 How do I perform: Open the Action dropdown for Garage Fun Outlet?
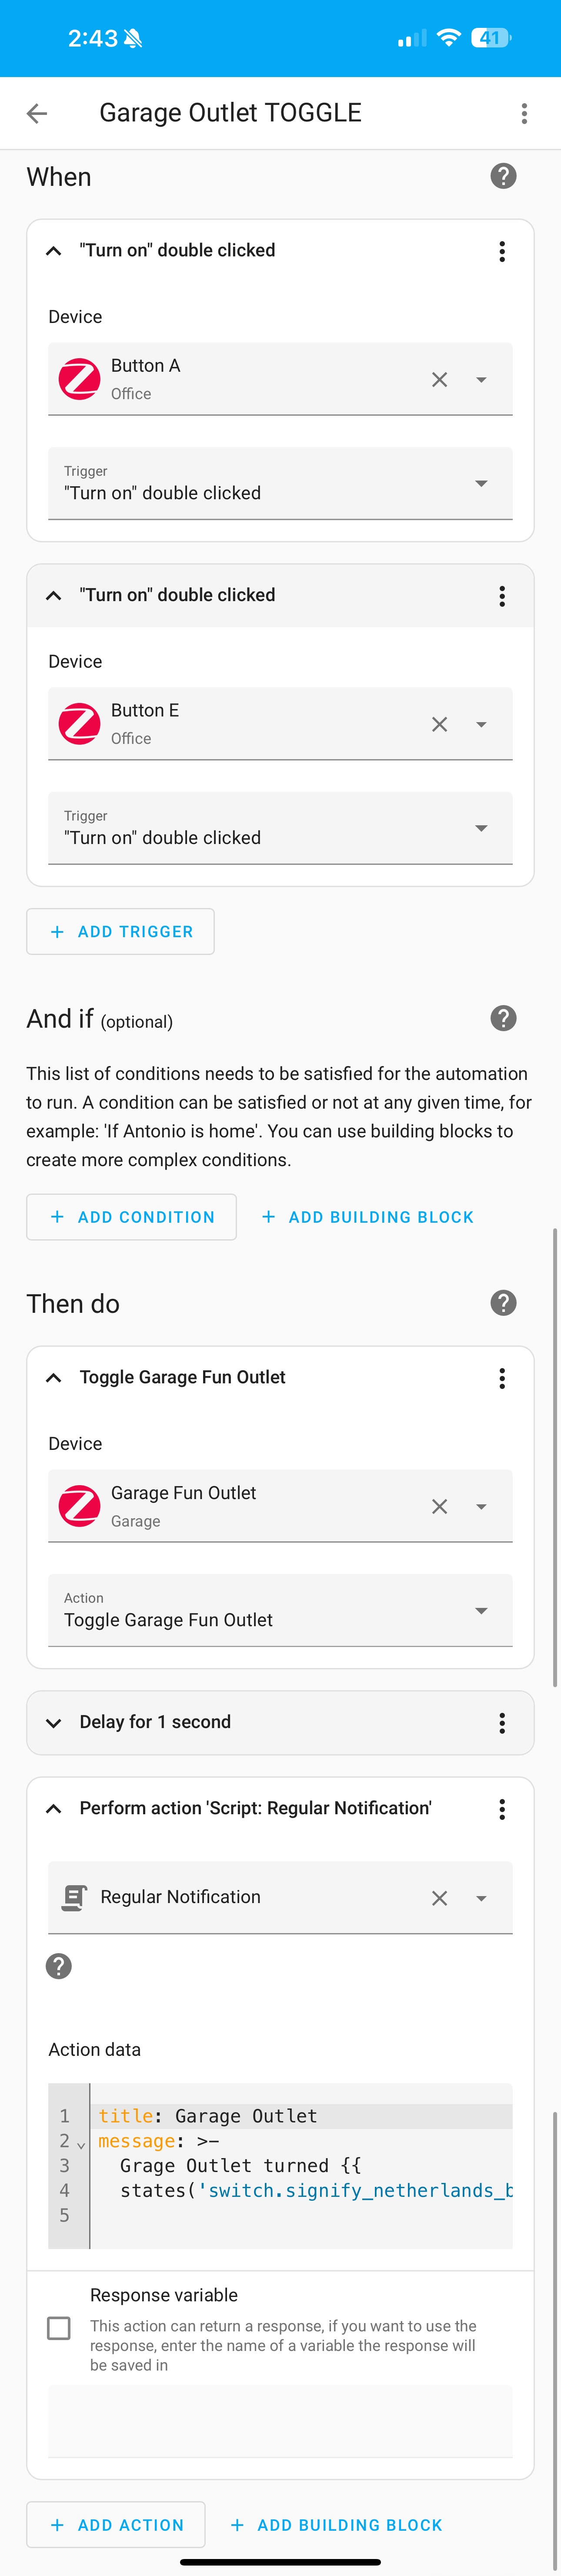coord(280,1611)
